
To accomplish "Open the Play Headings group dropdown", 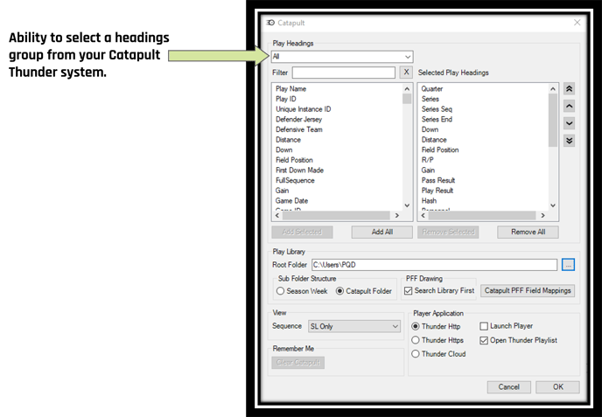I will tap(342, 57).
